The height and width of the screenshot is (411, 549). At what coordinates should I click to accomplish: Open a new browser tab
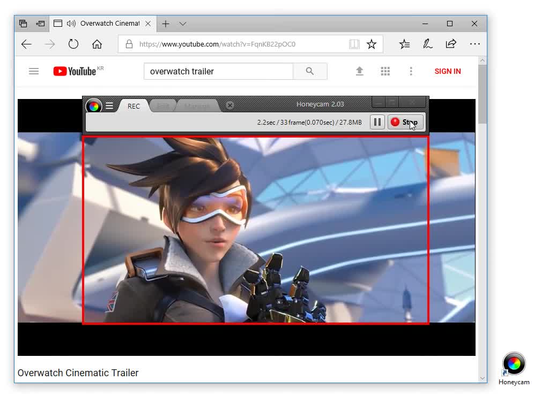click(166, 24)
